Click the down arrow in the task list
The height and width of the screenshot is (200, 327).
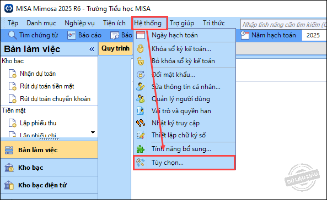93,132
